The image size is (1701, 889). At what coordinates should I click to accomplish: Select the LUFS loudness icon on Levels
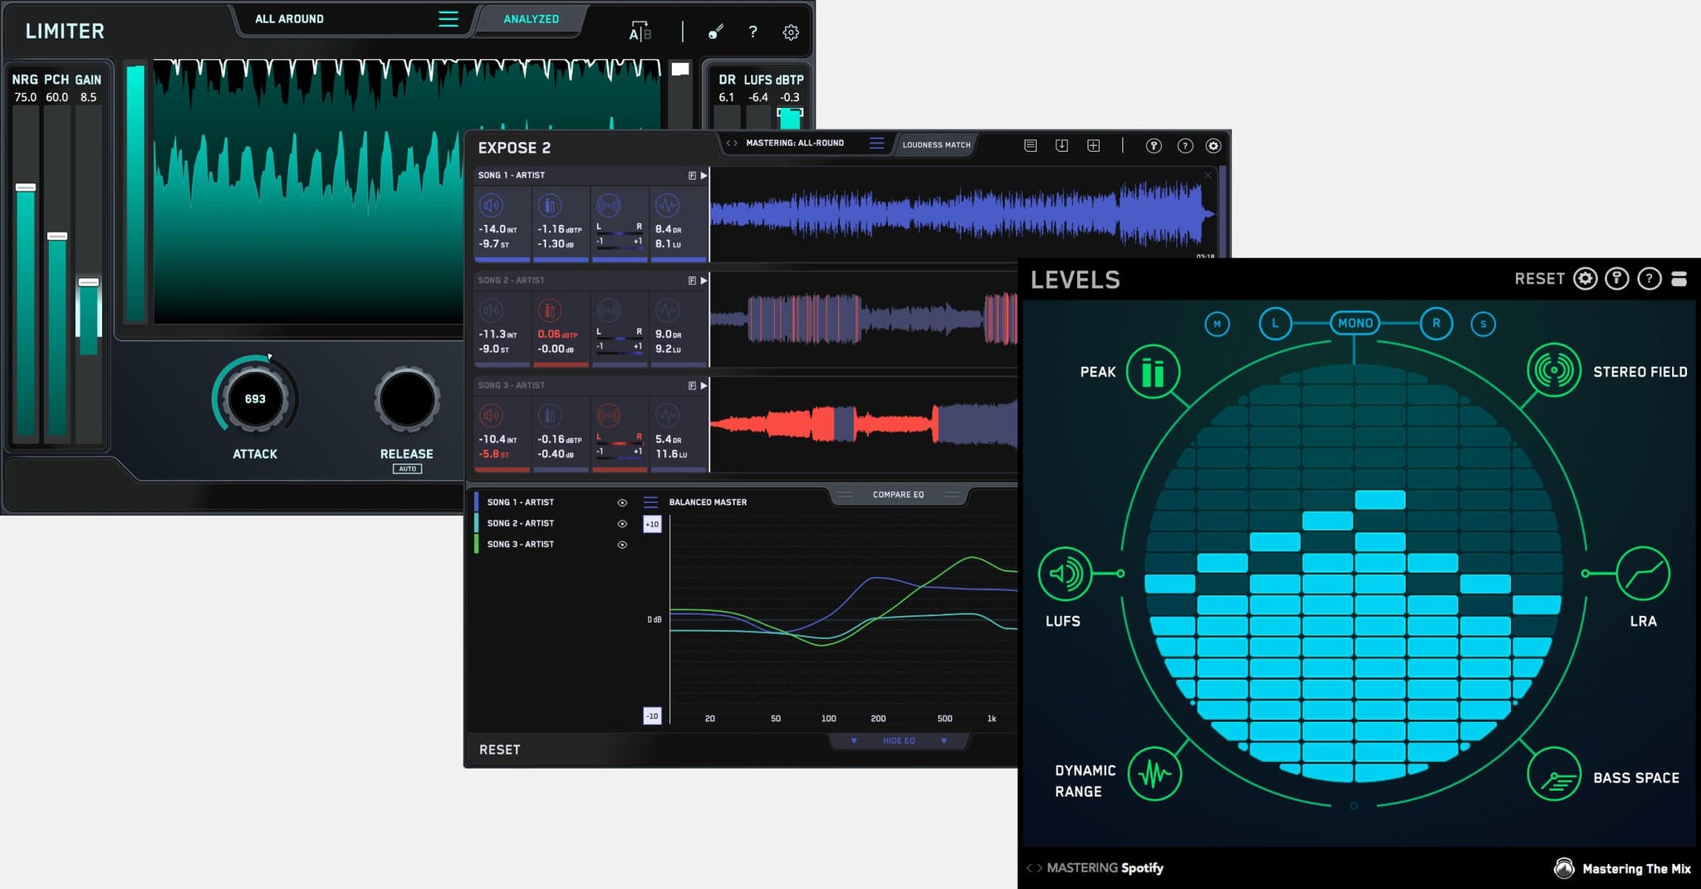pos(1066,573)
